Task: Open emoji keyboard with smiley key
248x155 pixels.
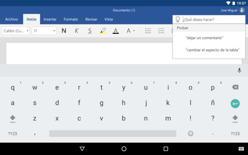Action: pyautogui.click(x=191, y=134)
